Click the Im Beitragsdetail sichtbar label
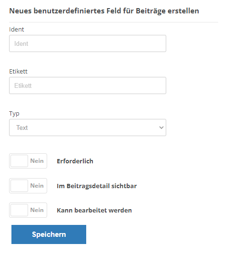 point(97,186)
